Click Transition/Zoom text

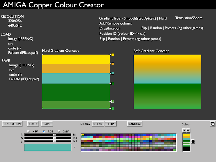click(189, 18)
